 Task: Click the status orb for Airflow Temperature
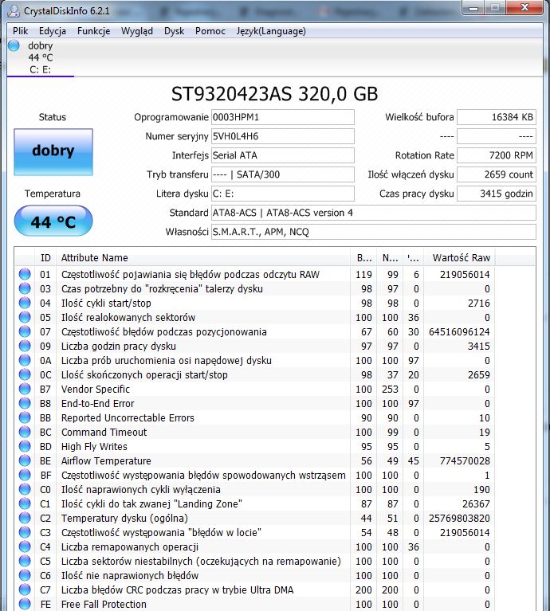[x=25, y=460]
